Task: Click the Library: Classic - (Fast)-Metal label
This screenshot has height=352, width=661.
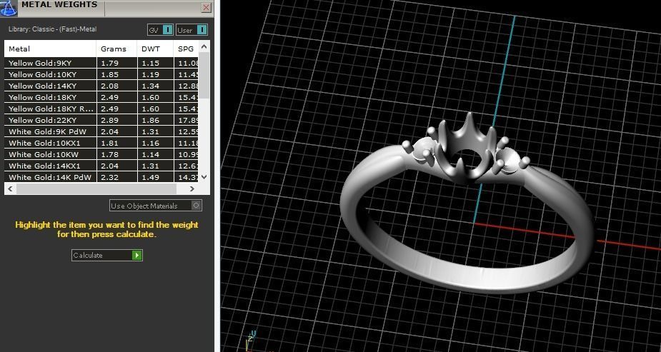Action: 53,29
